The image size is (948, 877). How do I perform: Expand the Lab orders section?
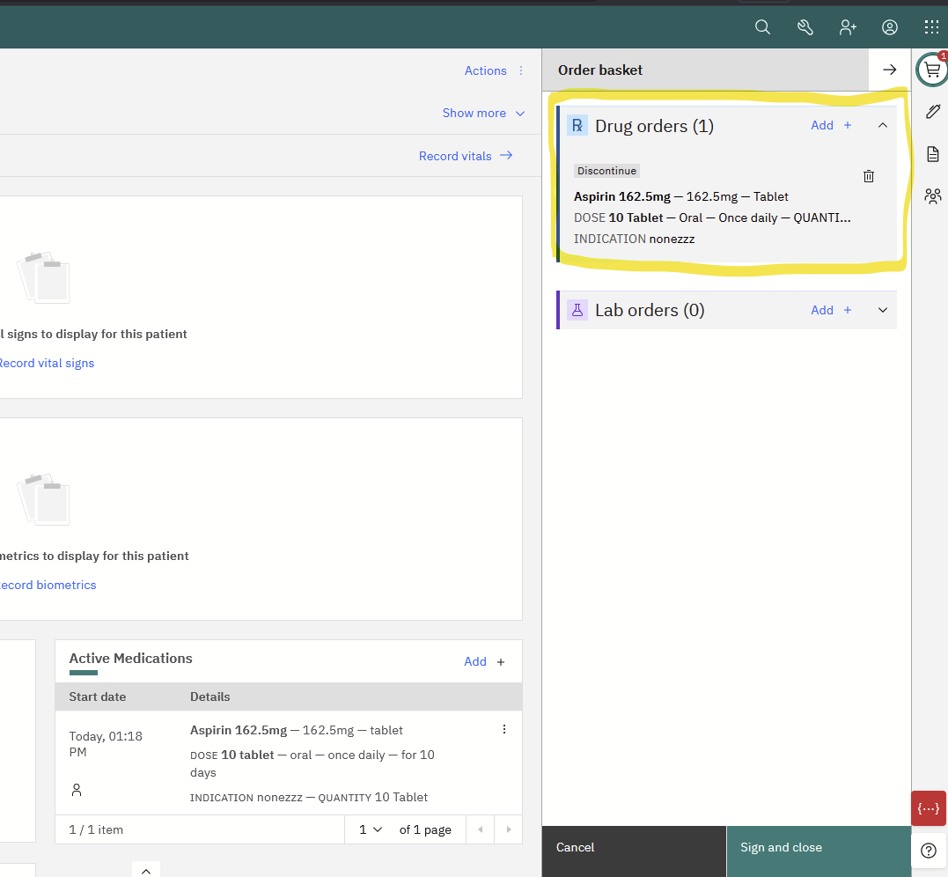point(883,310)
